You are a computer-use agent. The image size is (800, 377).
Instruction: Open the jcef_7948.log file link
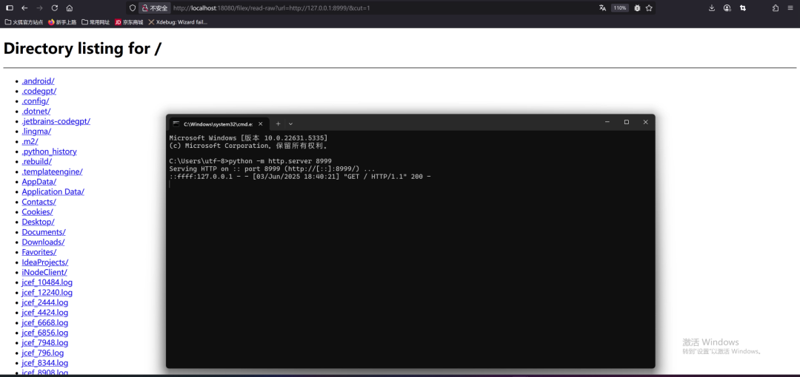(45, 343)
